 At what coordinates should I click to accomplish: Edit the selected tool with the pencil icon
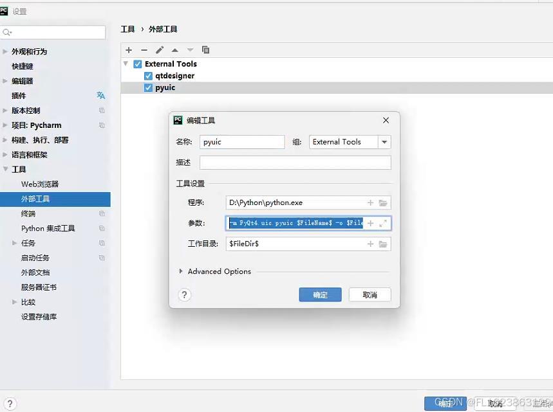point(160,50)
